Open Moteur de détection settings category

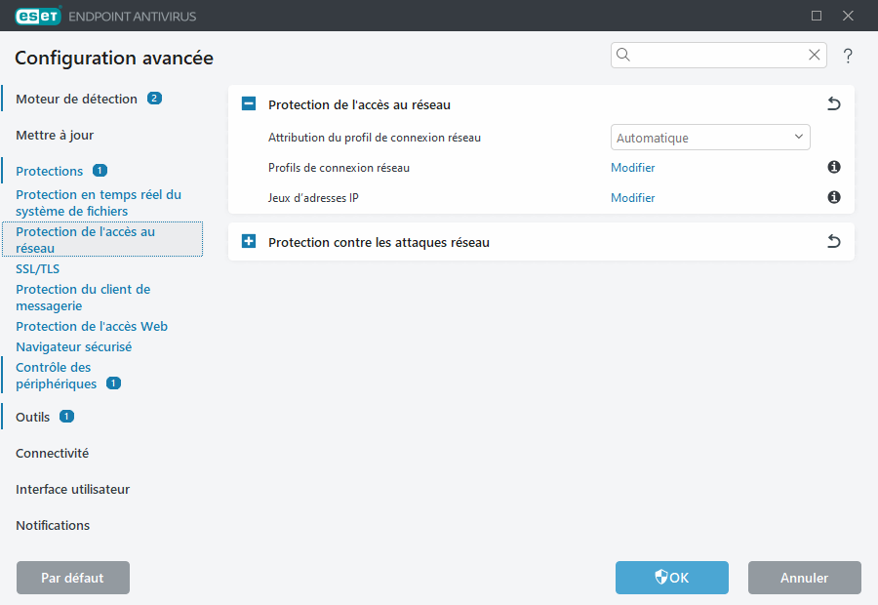pyautogui.click(x=76, y=99)
